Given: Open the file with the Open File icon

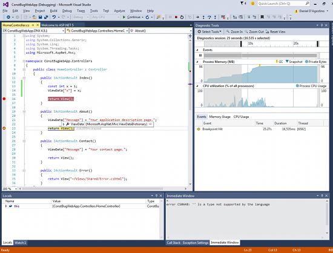Looking at the screenshot, I should point(34,17).
